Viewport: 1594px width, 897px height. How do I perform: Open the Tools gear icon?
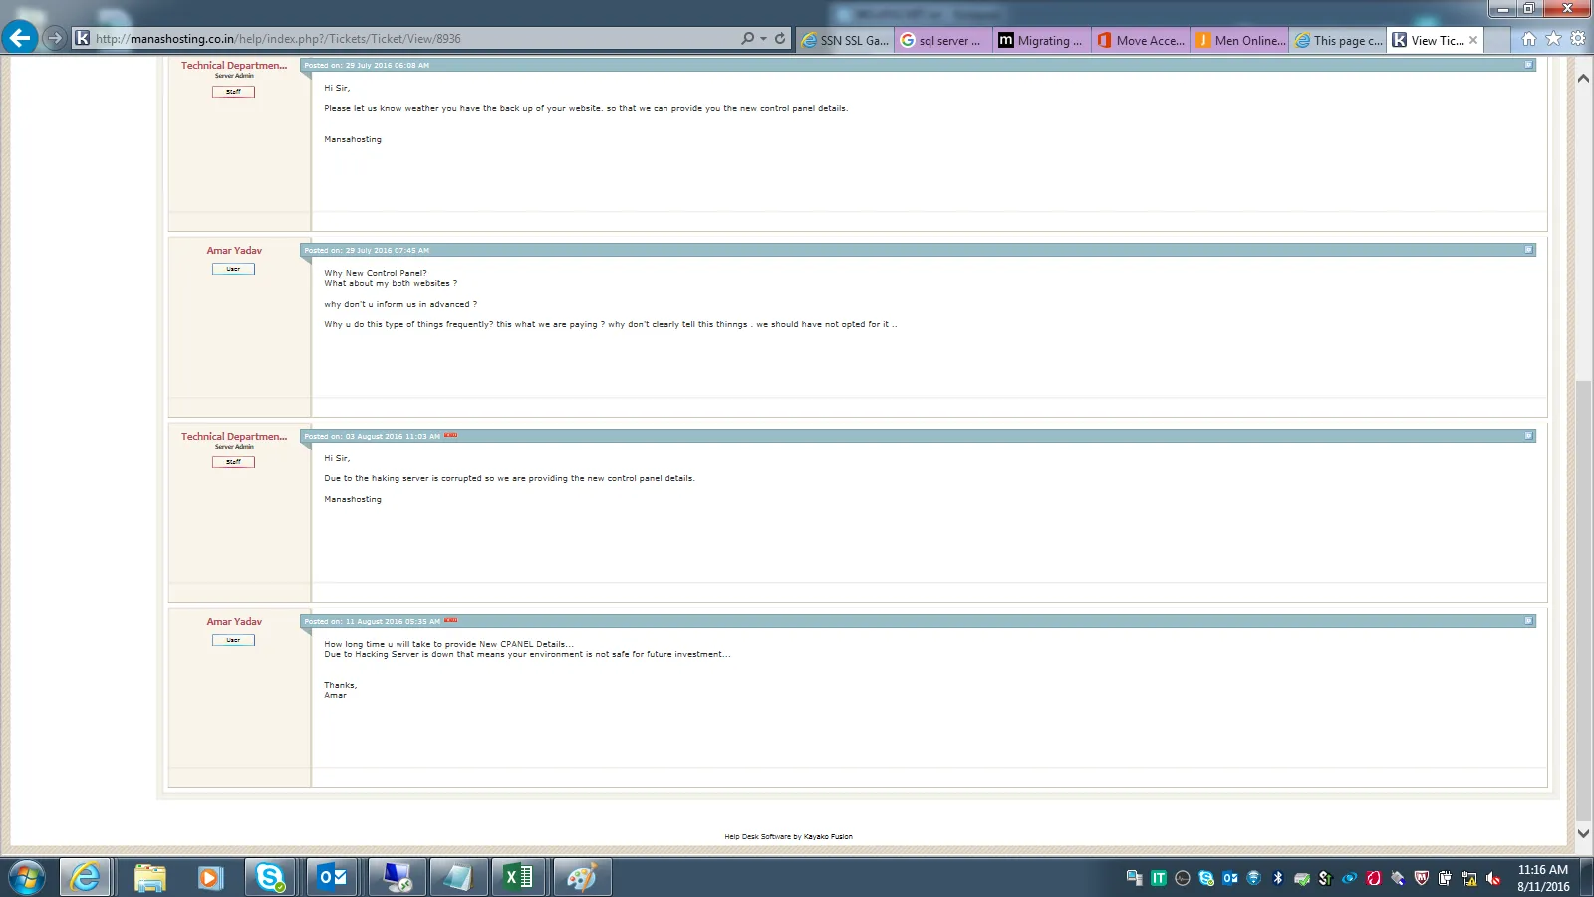[x=1578, y=39]
